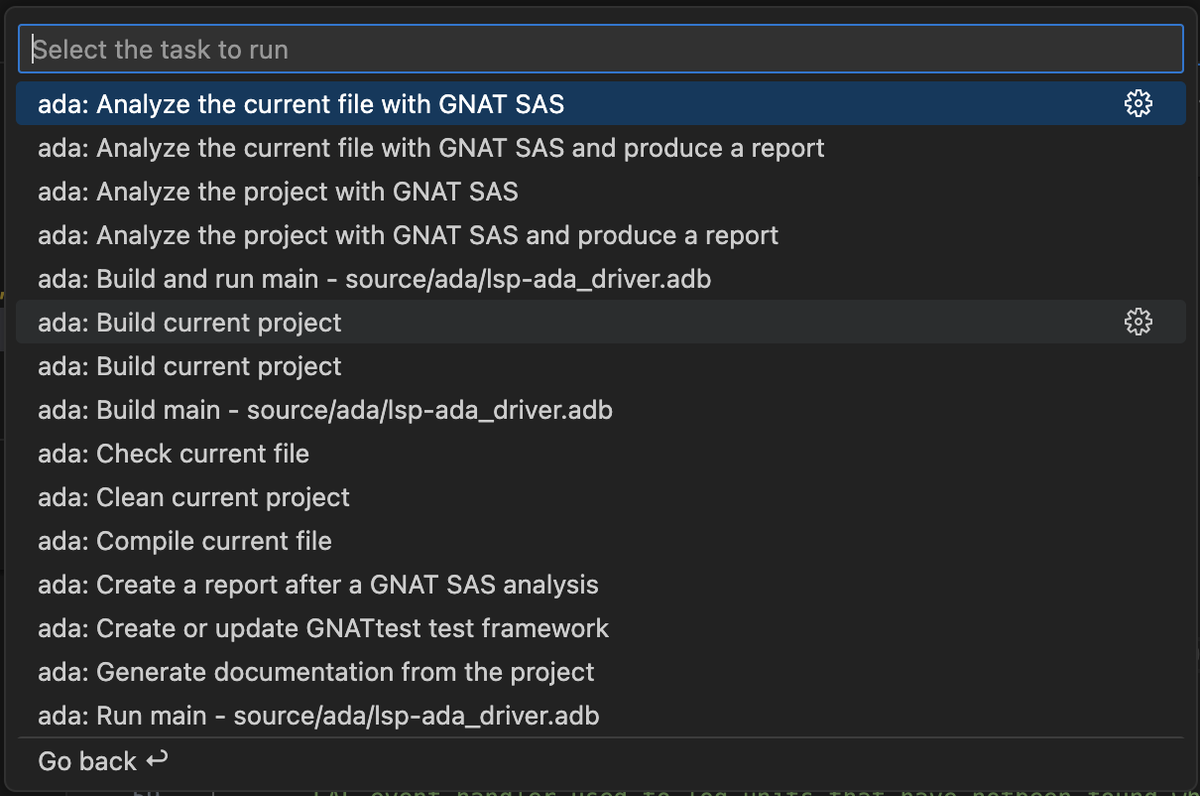
Task: Choose 'Create a report after a GNAT SAS analysis'
Action: (x=600, y=585)
